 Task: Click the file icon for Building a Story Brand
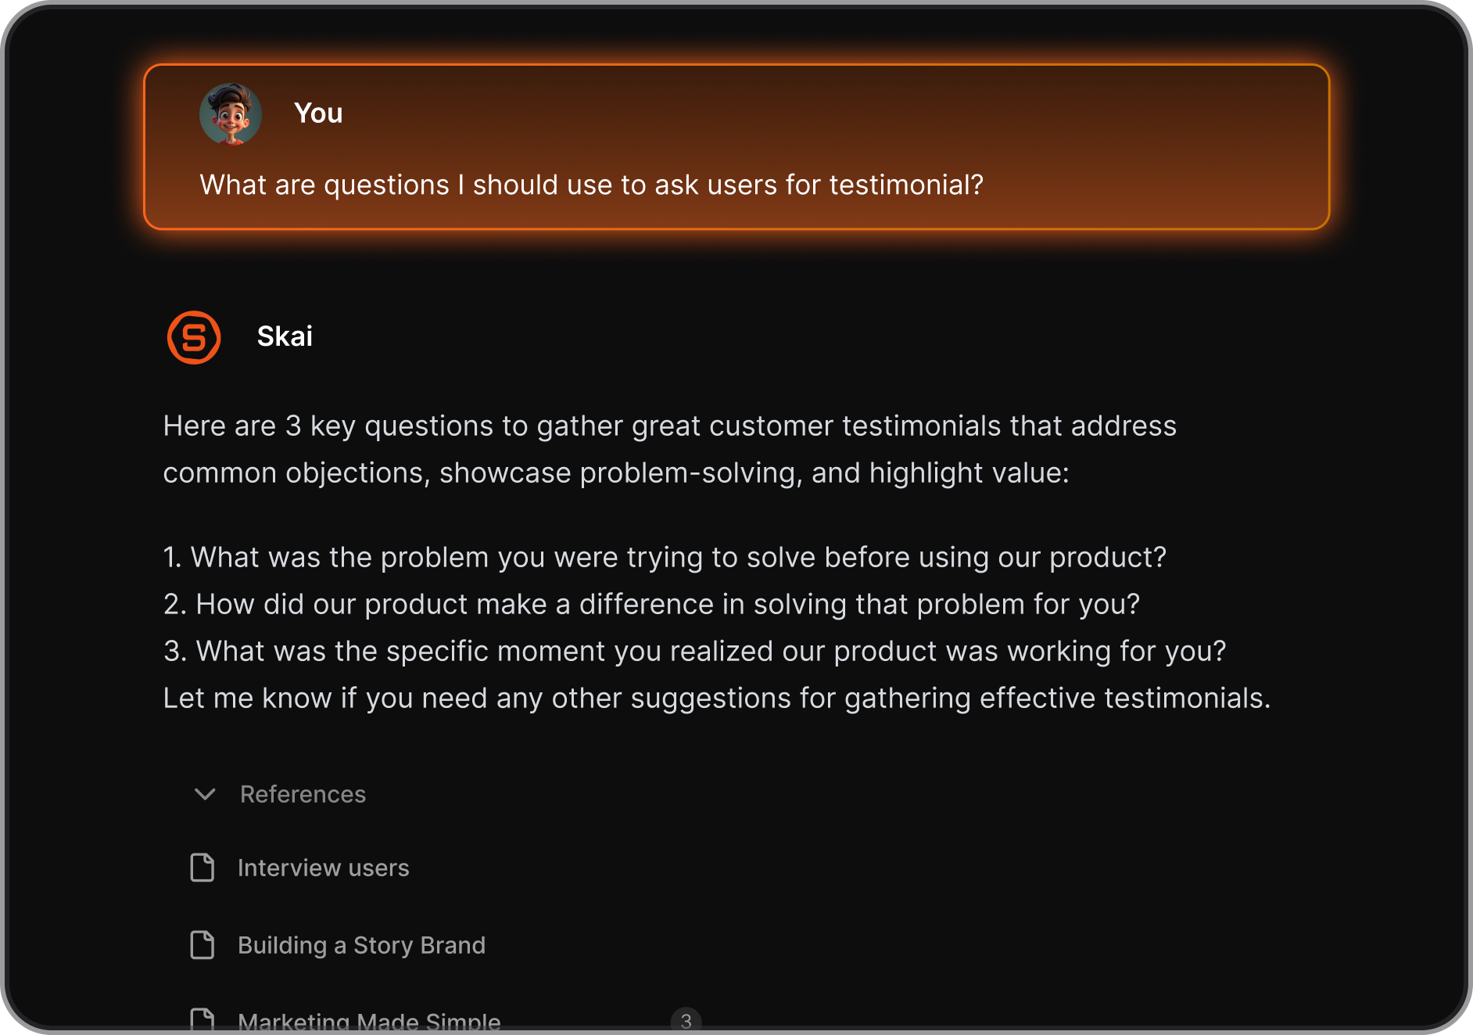(x=202, y=945)
